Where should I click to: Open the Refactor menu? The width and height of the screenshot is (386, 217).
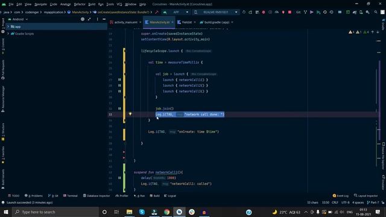coord(80,4)
